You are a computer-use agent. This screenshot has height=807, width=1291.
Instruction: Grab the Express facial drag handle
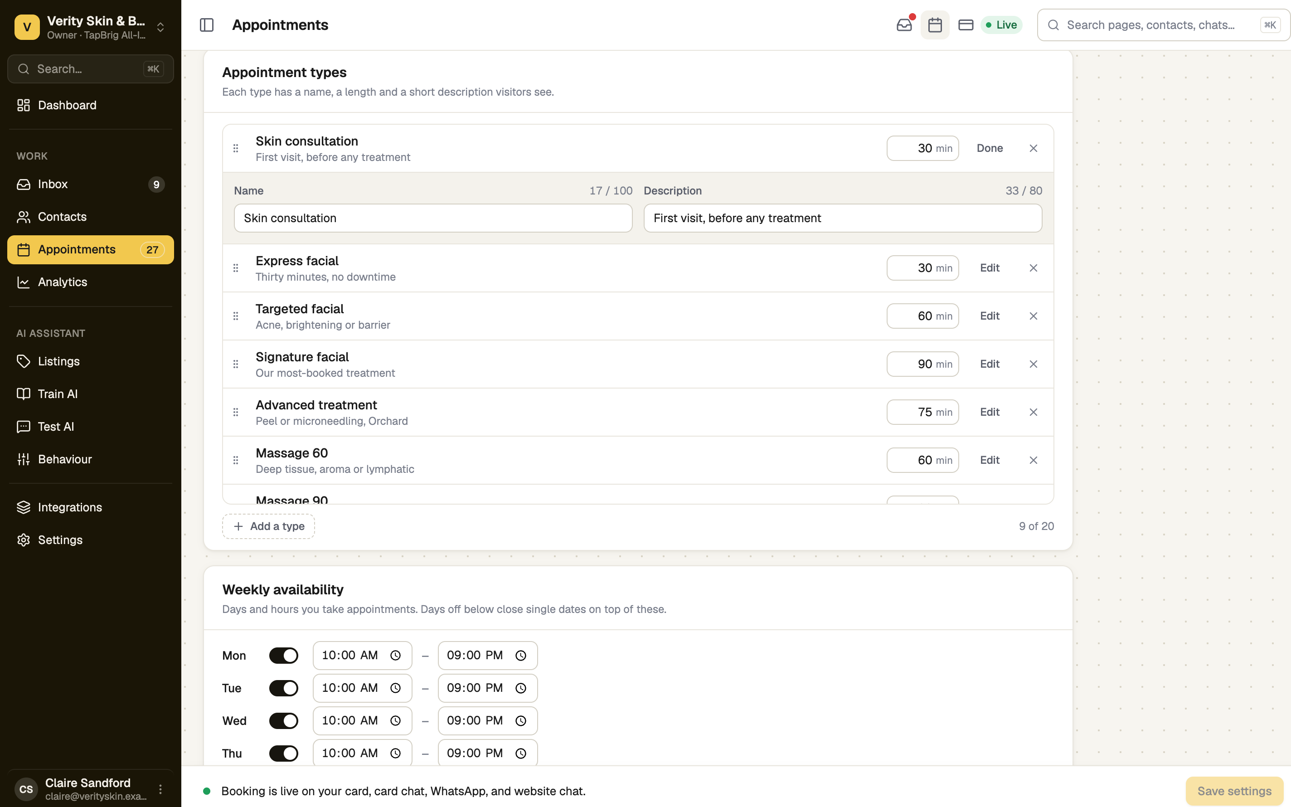click(236, 268)
